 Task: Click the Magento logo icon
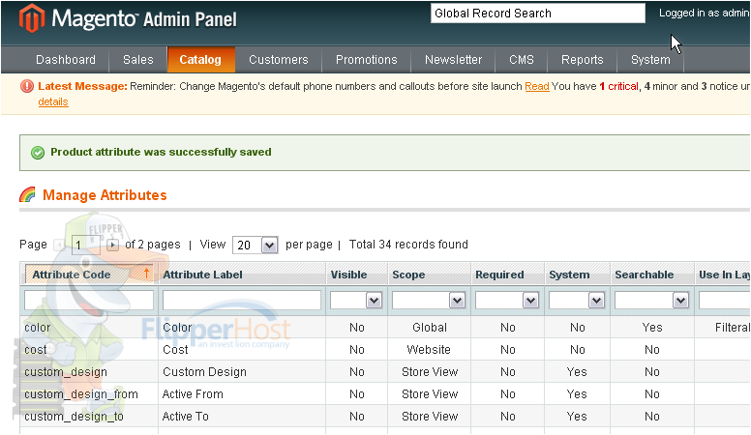coord(32,18)
